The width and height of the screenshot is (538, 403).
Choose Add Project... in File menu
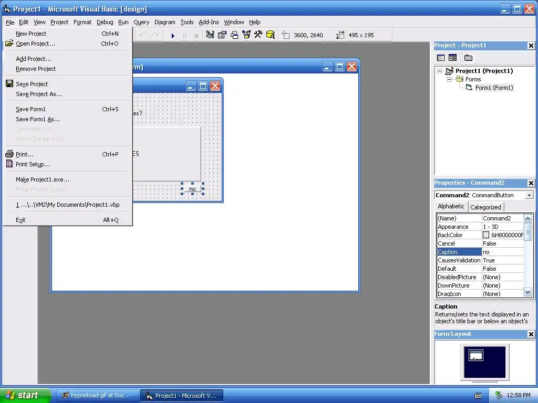click(67, 59)
